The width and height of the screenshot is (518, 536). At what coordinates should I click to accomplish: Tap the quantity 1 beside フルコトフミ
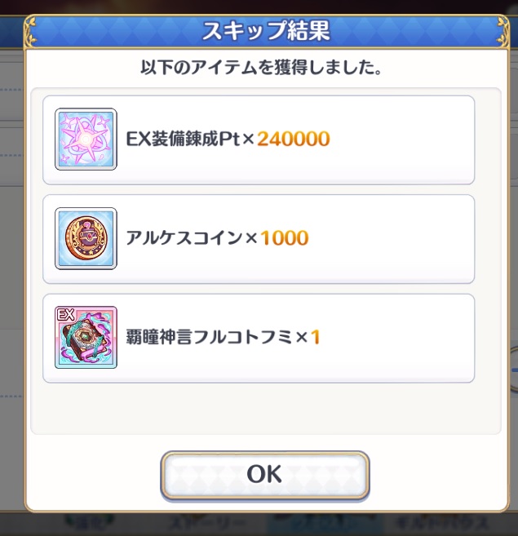[x=315, y=337]
